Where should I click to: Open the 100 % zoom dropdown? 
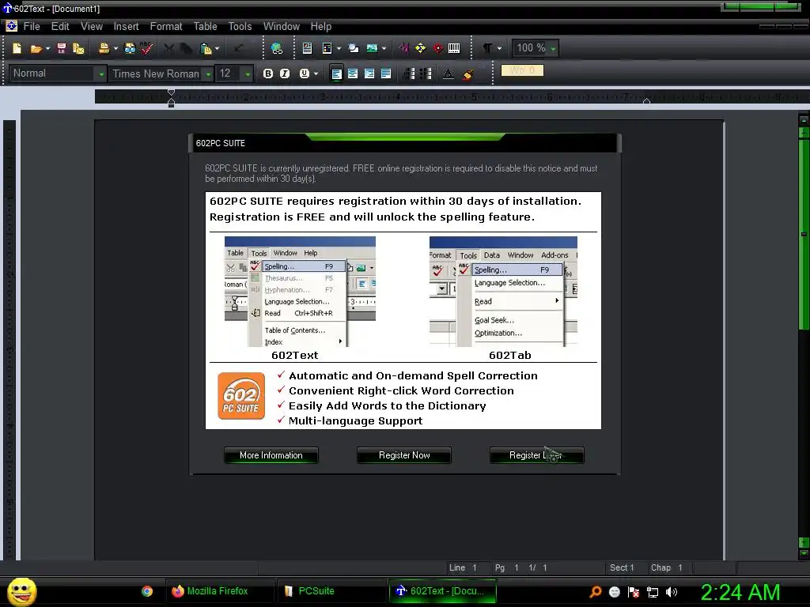553,49
